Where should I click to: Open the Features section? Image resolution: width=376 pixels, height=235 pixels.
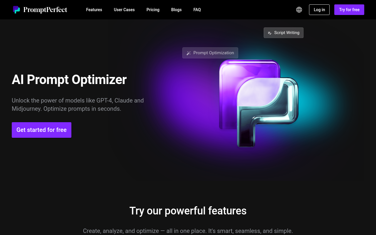coord(94,10)
